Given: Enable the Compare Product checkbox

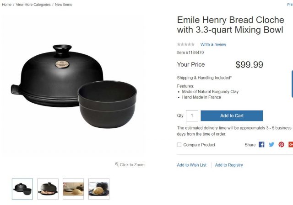Looking at the screenshot, I should click(x=179, y=145).
